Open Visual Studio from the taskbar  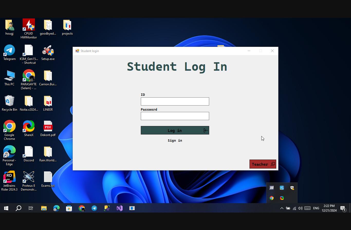119,208
